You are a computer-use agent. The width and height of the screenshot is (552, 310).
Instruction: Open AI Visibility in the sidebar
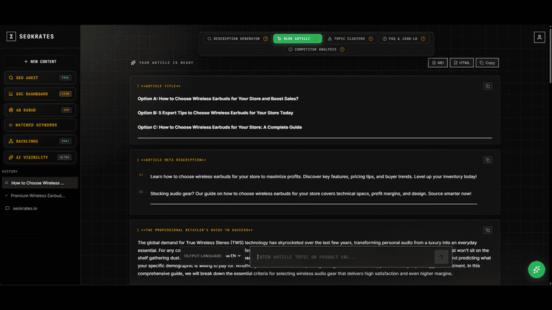point(40,158)
